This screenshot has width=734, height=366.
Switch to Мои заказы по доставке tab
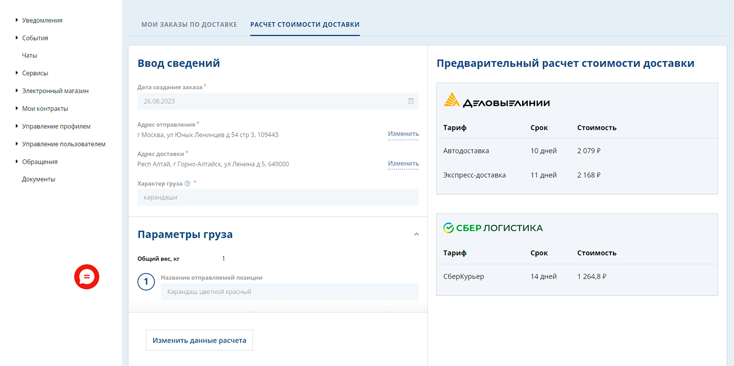[x=189, y=24]
